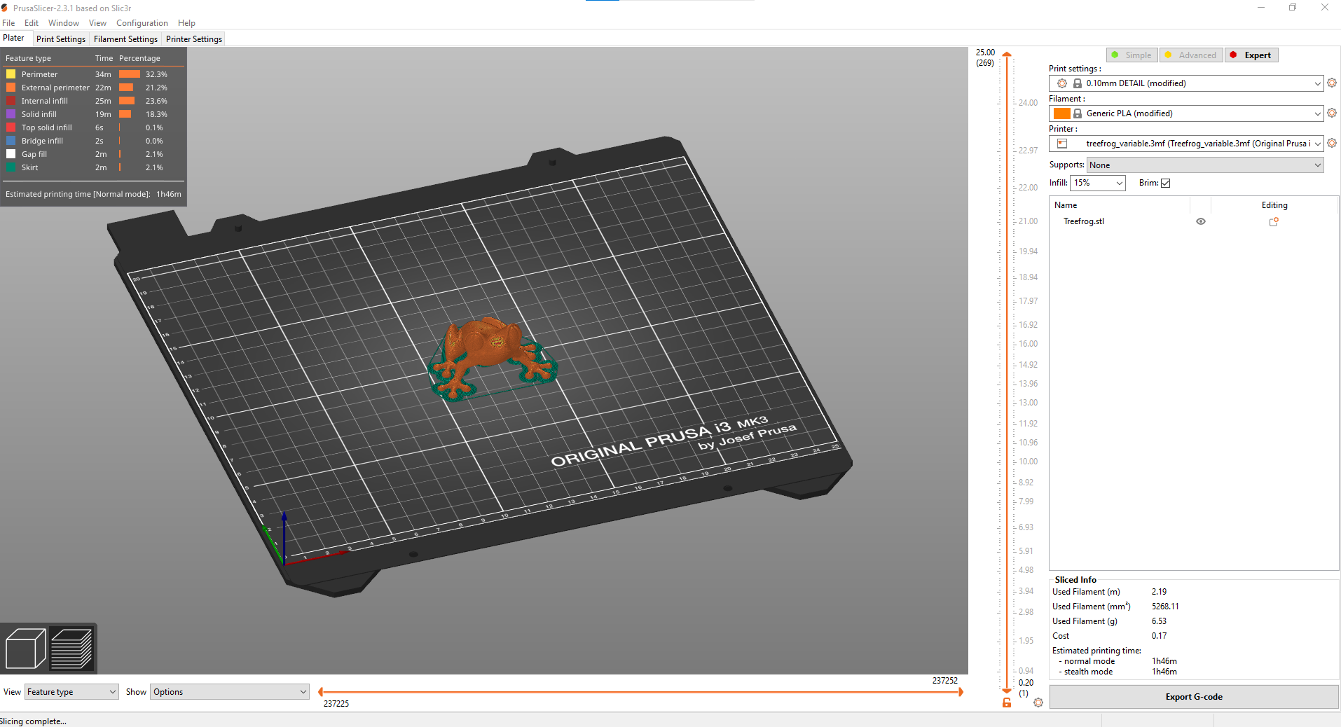Viewport: 1341px width, 727px height.
Task: Click the External perimeter legend row
Action: point(93,88)
